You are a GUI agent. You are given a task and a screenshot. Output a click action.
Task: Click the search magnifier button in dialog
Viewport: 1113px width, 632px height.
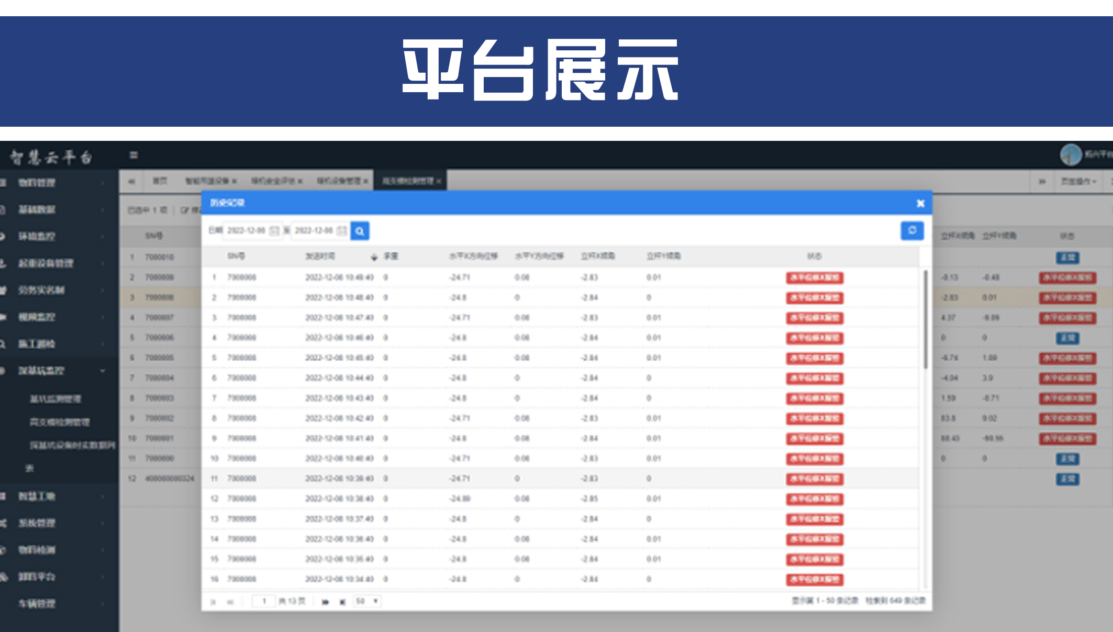(360, 231)
